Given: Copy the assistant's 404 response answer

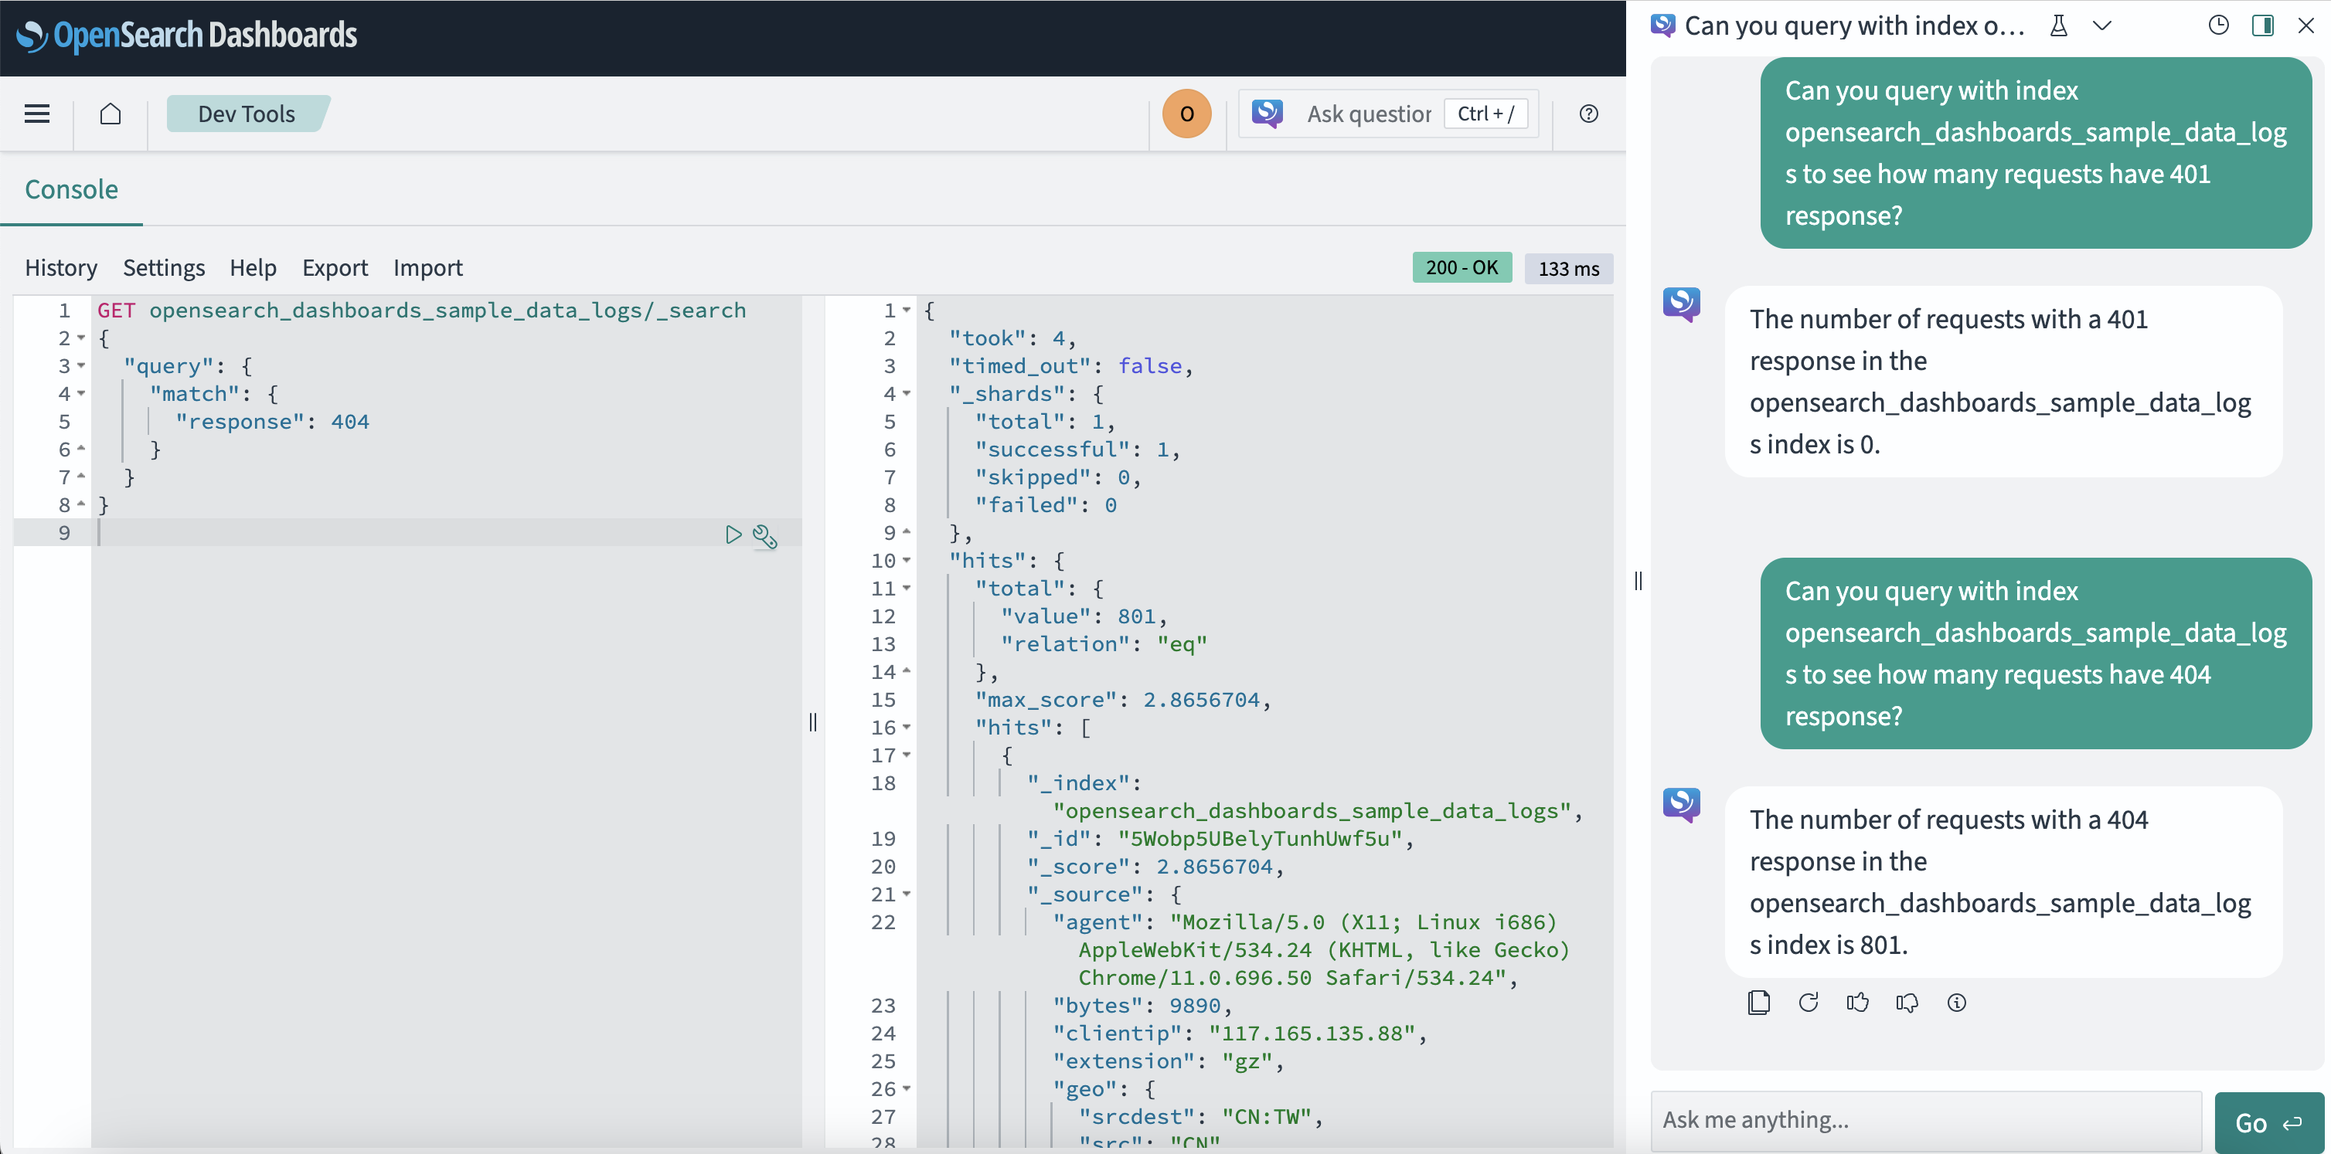Looking at the screenshot, I should pos(1758,1001).
